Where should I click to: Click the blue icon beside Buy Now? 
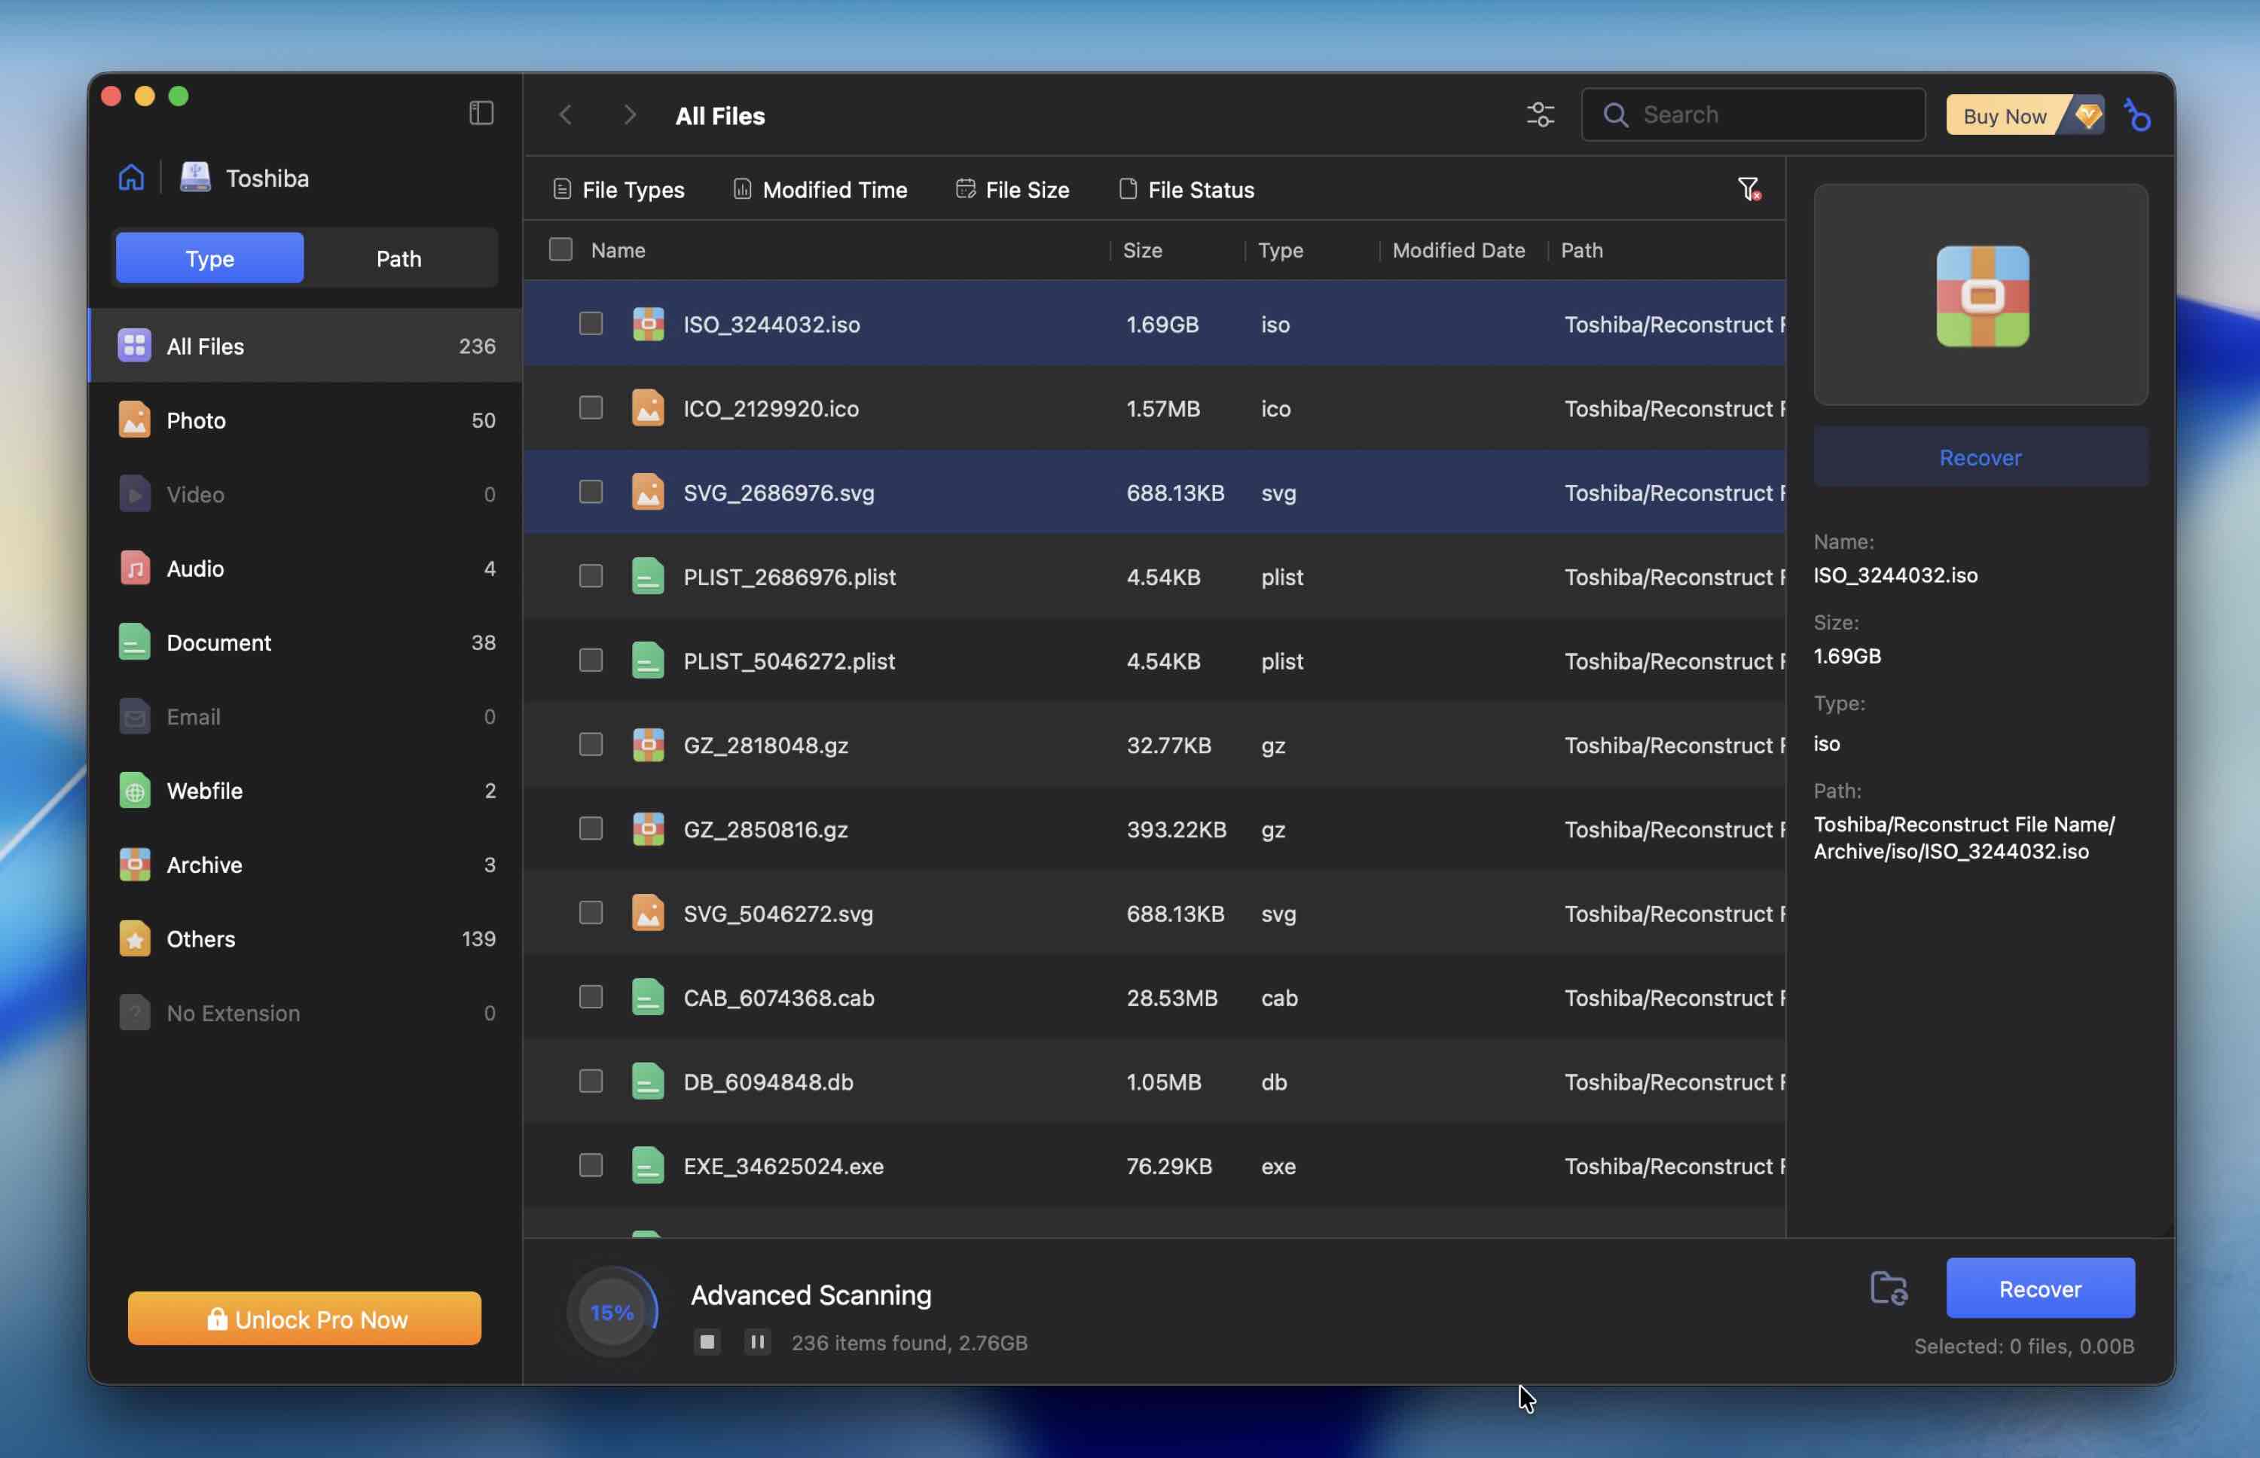coord(2137,114)
